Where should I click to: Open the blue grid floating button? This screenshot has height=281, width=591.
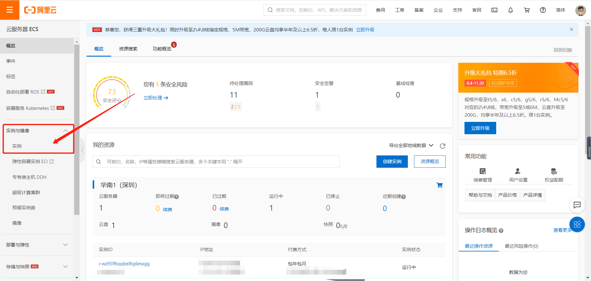click(577, 224)
